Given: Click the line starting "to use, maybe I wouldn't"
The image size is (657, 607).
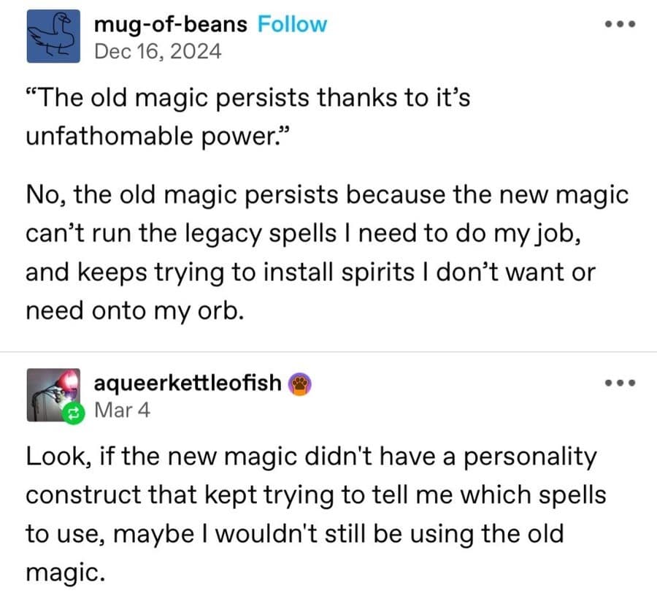Looking at the screenshot, I should 295,533.
